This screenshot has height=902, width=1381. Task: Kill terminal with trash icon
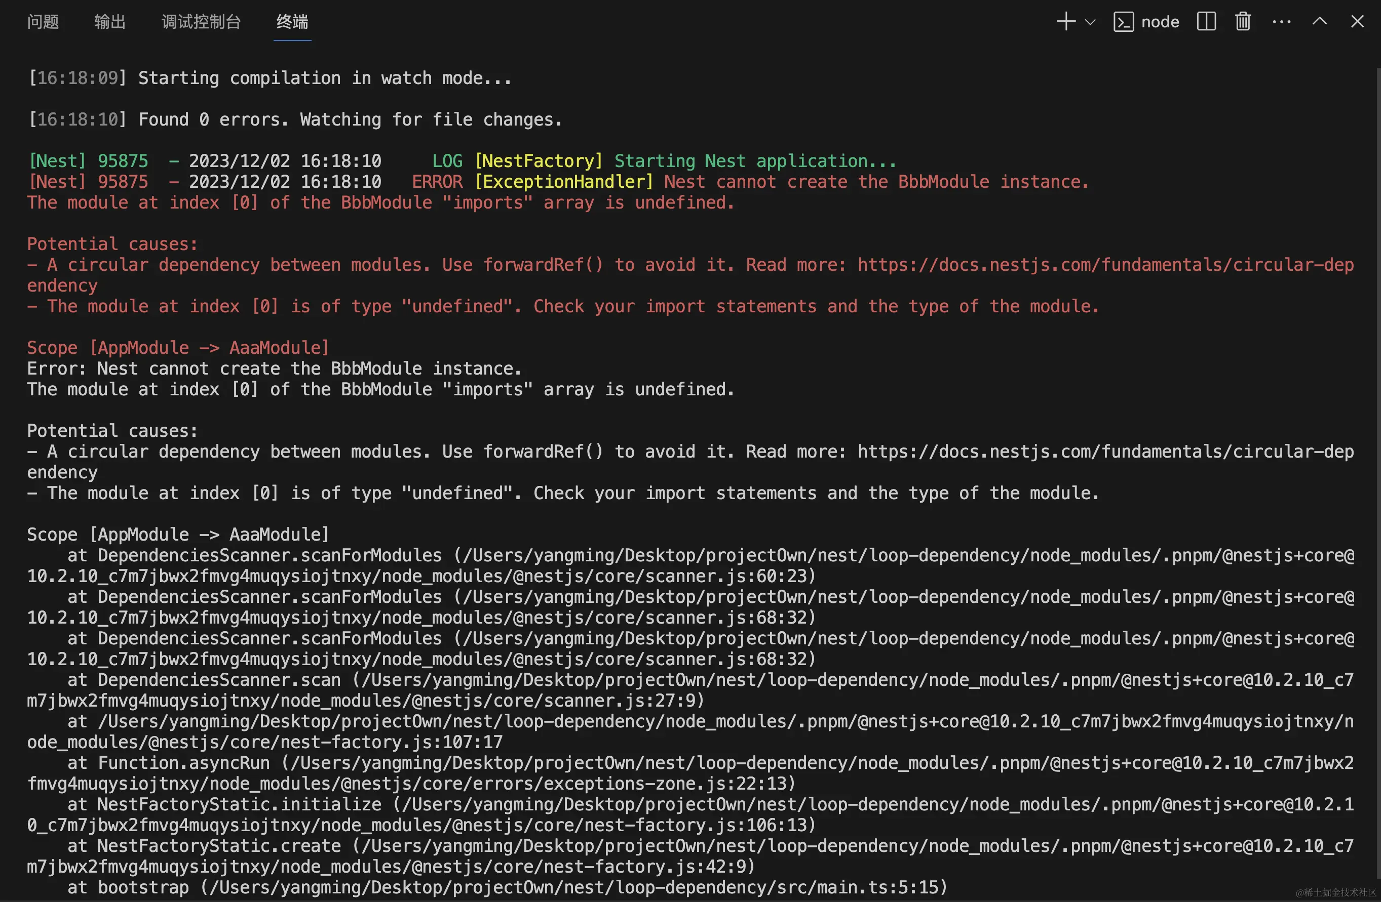(x=1243, y=22)
